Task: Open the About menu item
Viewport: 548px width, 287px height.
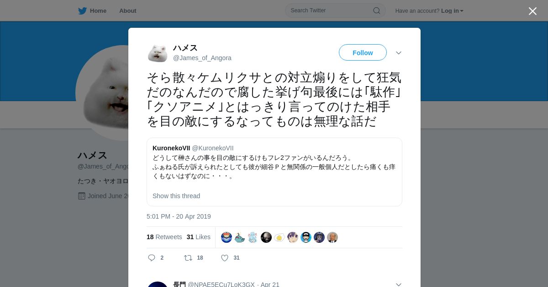Action: 128,11
